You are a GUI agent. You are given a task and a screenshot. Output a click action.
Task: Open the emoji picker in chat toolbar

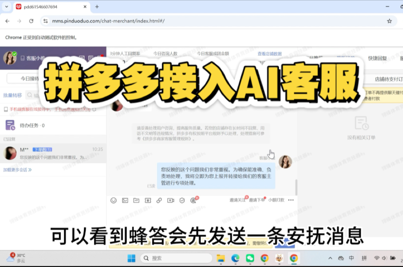coord(113,200)
